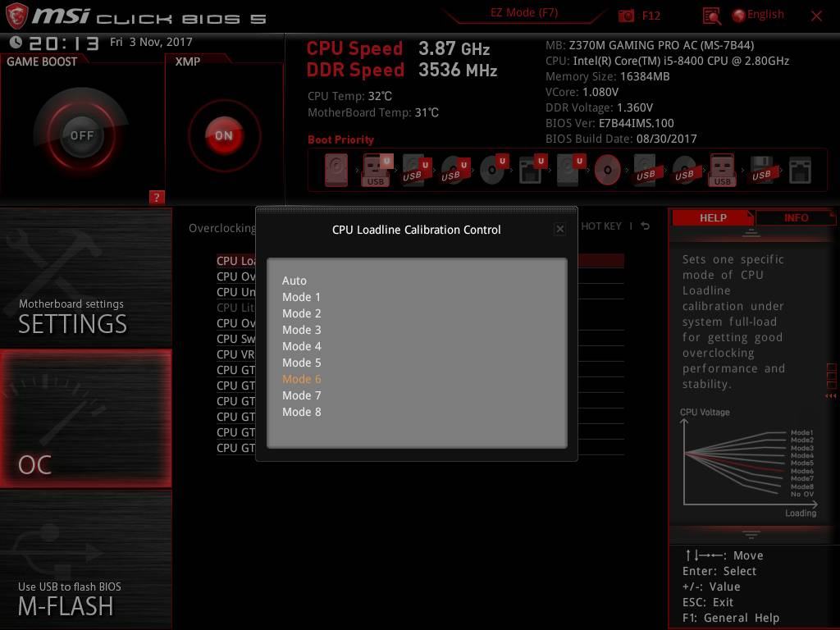840x630 pixels.
Task: Click the back arrow beside HOT KEY
Action: (x=646, y=226)
